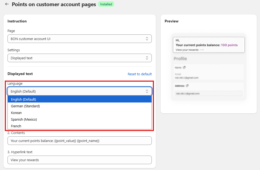Click the tag icon beside Name in preview
This screenshot has height=170, width=260.
coord(184,68)
